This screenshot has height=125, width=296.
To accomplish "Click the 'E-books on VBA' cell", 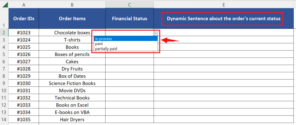I will click(x=72, y=112).
